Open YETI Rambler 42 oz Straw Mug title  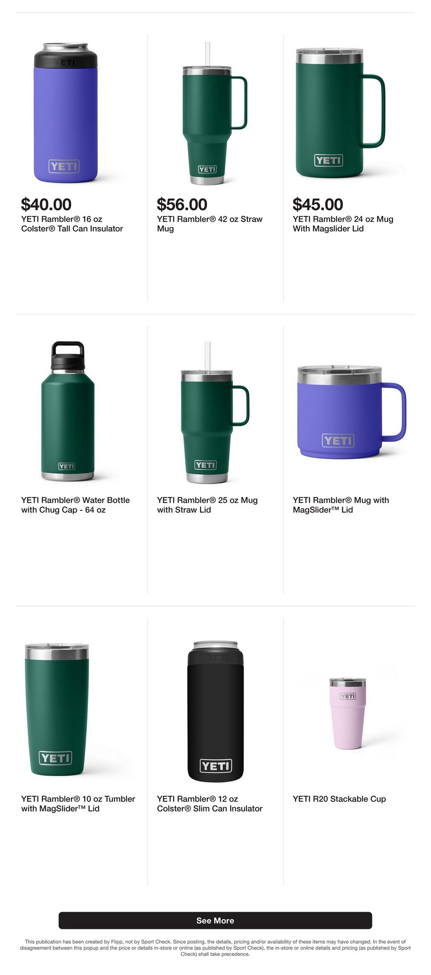click(x=209, y=224)
